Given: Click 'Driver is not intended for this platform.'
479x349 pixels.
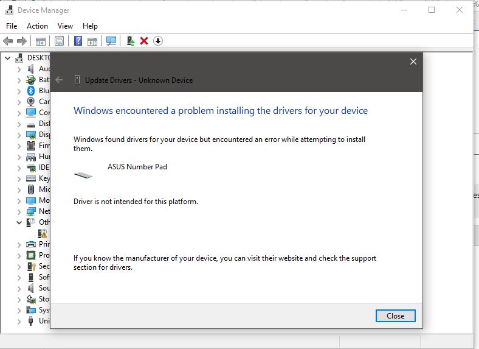Looking at the screenshot, I should click(136, 202).
